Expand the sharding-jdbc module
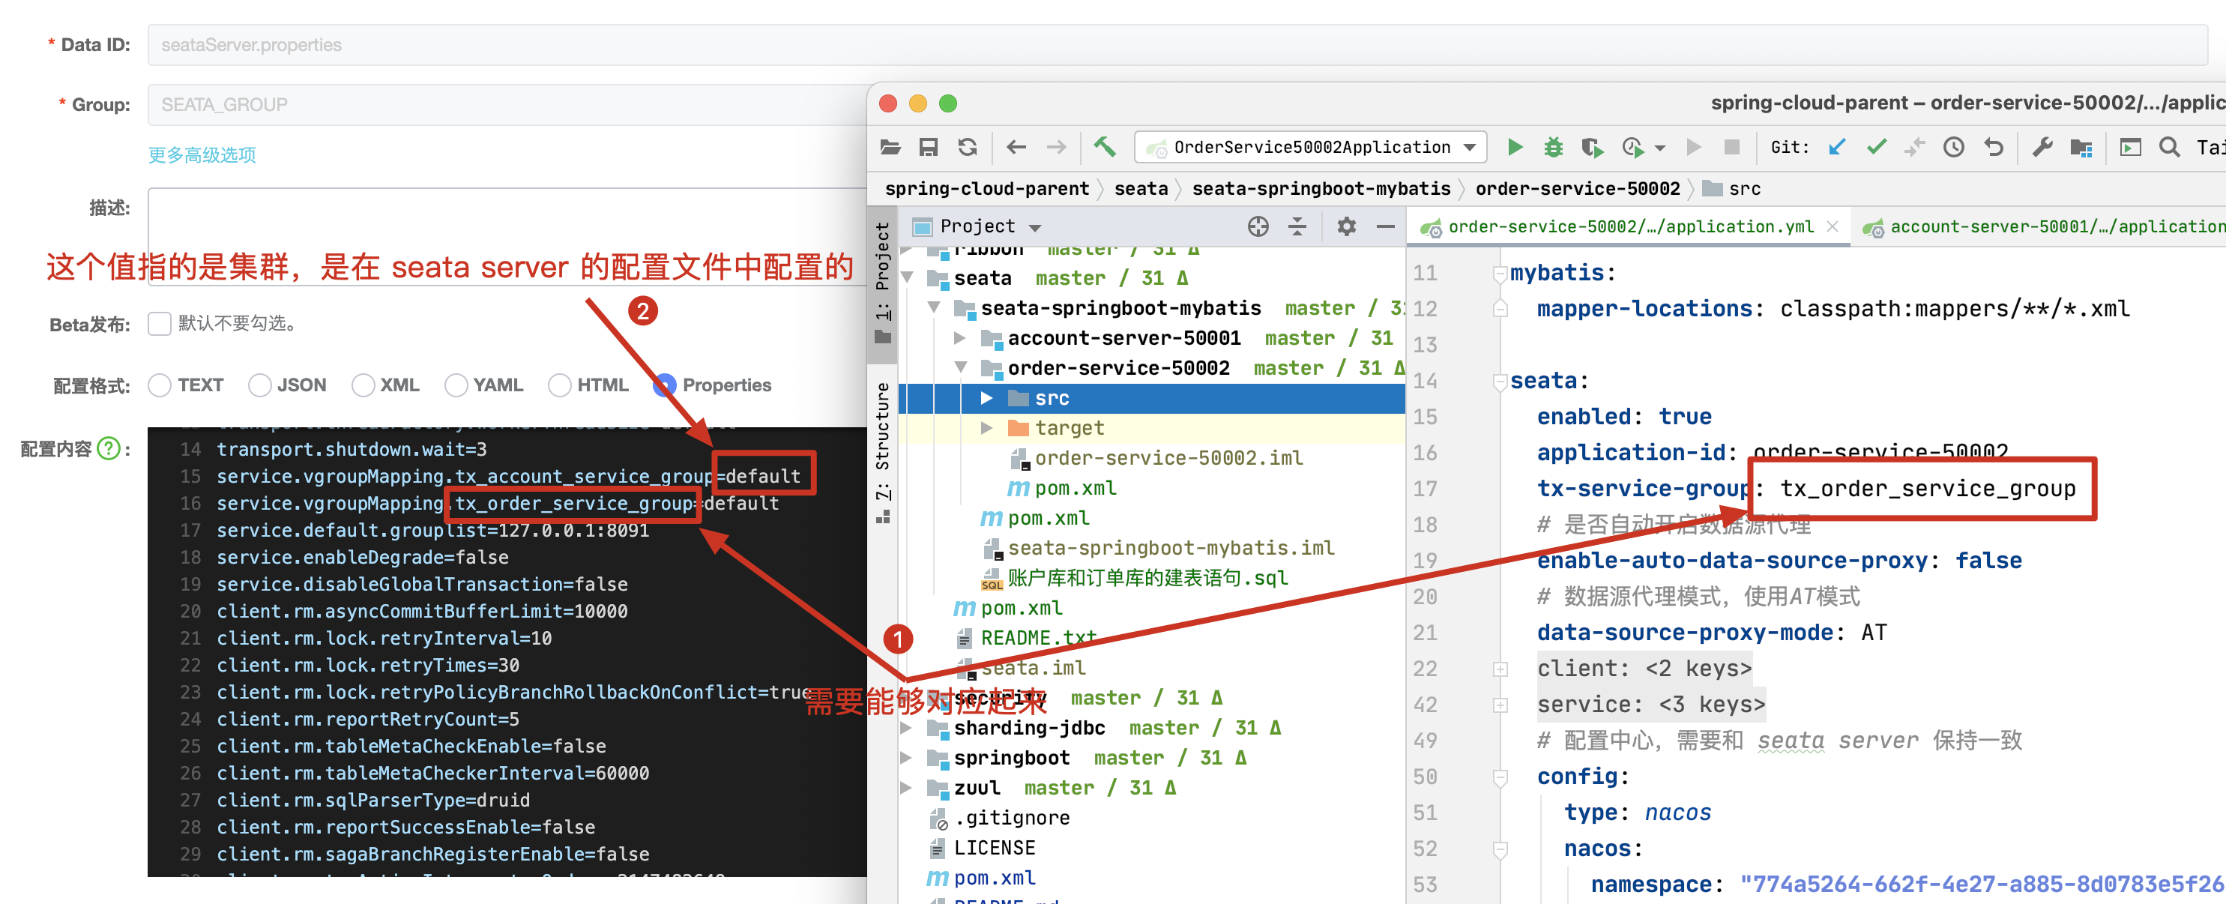 (906, 729)
